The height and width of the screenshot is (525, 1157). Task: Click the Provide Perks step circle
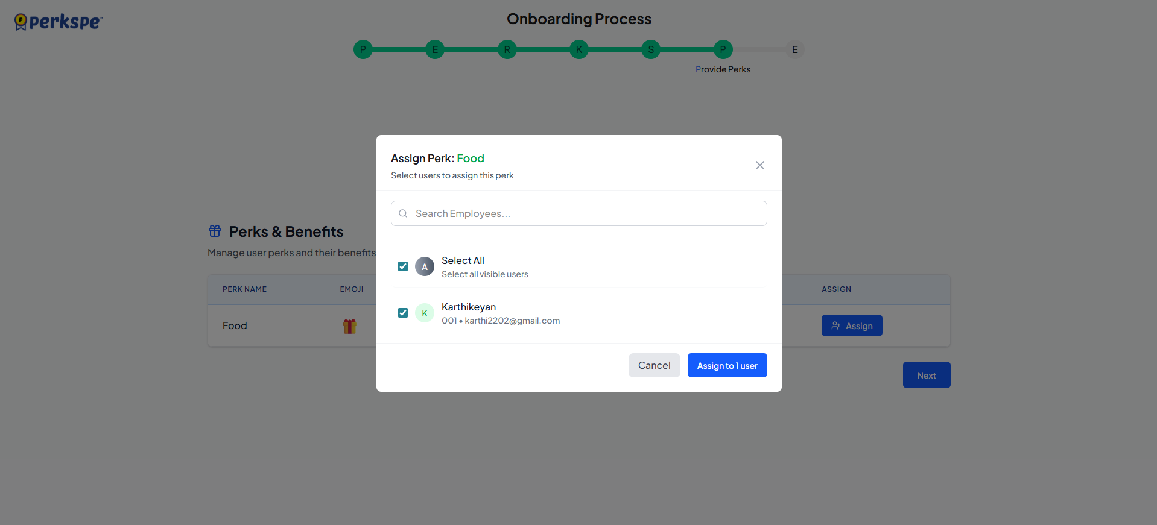(x=723, y=49)
